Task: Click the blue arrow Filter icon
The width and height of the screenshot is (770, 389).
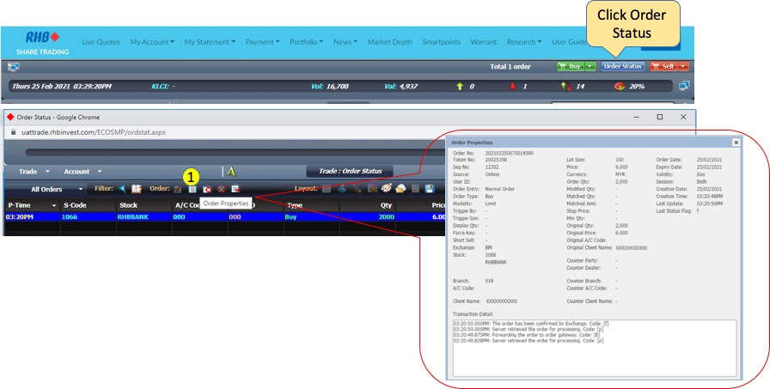Action: (x=122, y=189)
